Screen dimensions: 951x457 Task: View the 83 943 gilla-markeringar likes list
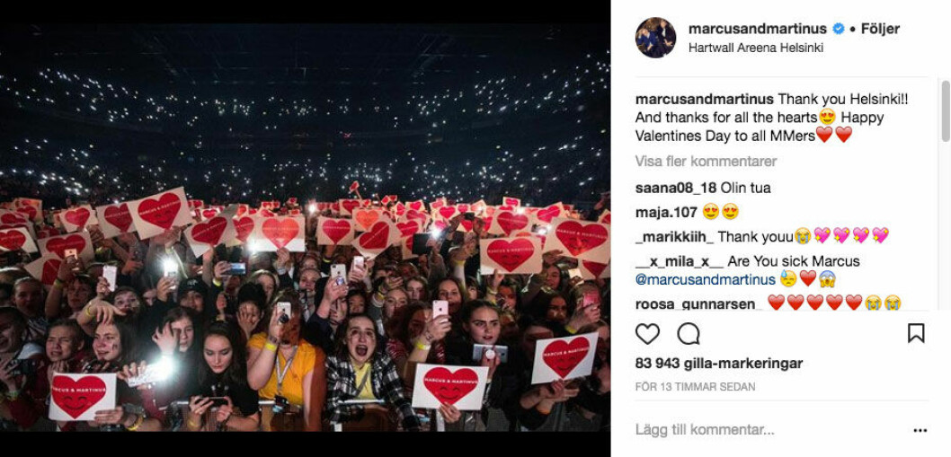click(x=719, y=364)
